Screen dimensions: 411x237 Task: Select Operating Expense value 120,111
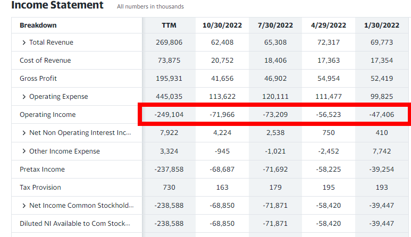(x=275, y=97)
